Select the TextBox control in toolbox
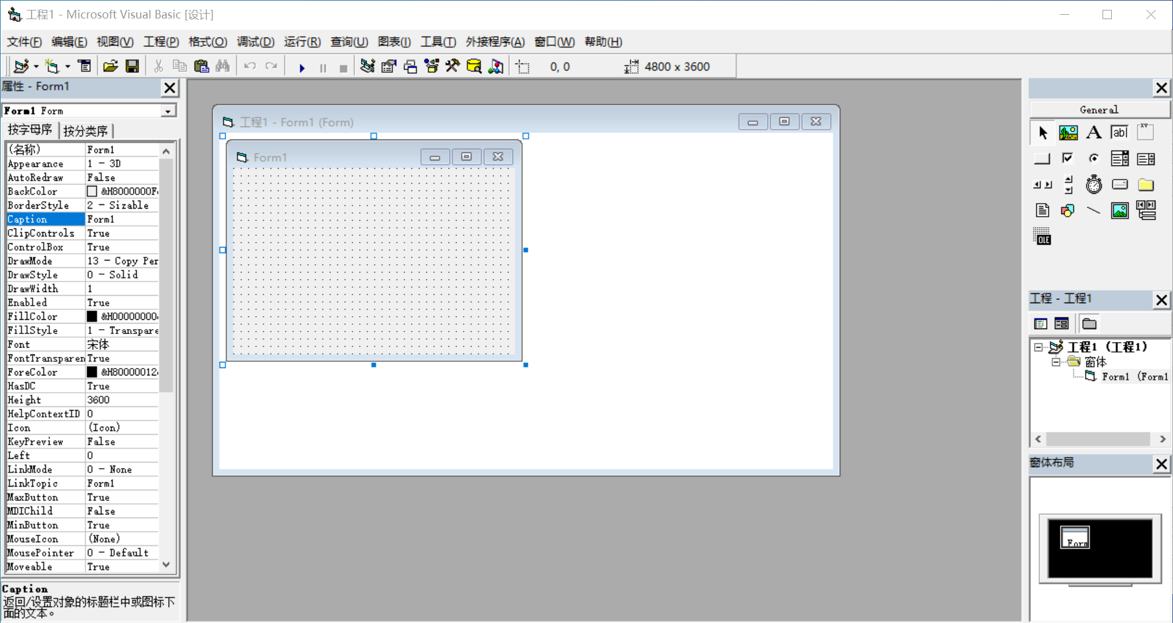The image size is (1173, 623). point(1119,132)
